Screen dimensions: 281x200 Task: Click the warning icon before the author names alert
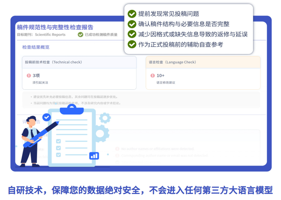(118, 149)
